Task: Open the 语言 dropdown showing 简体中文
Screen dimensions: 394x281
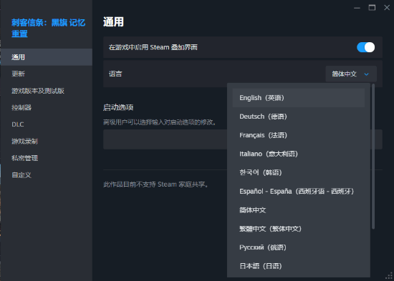Action: pyautogui.click(x=351, y=74)
